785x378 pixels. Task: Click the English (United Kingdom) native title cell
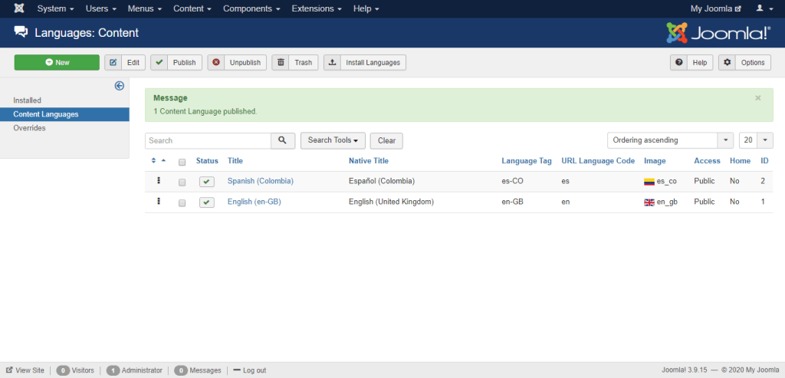391,202
